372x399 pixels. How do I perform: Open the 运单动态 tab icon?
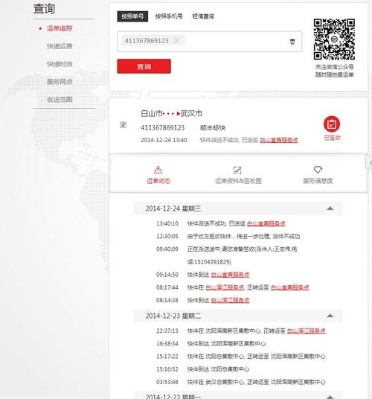click(x=158, y=170)
